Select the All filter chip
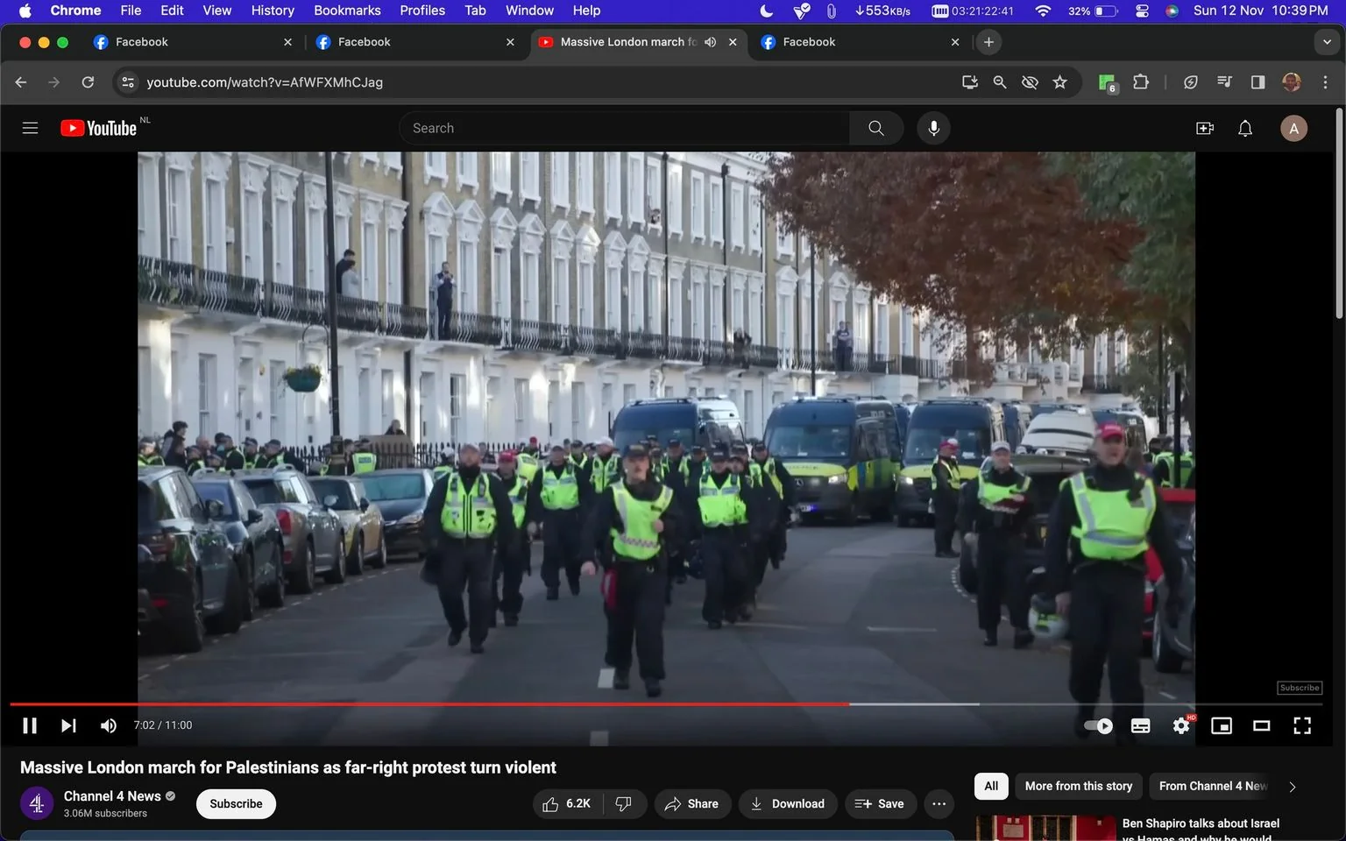This screenshot has height=841, width=1346. point(991,786)
